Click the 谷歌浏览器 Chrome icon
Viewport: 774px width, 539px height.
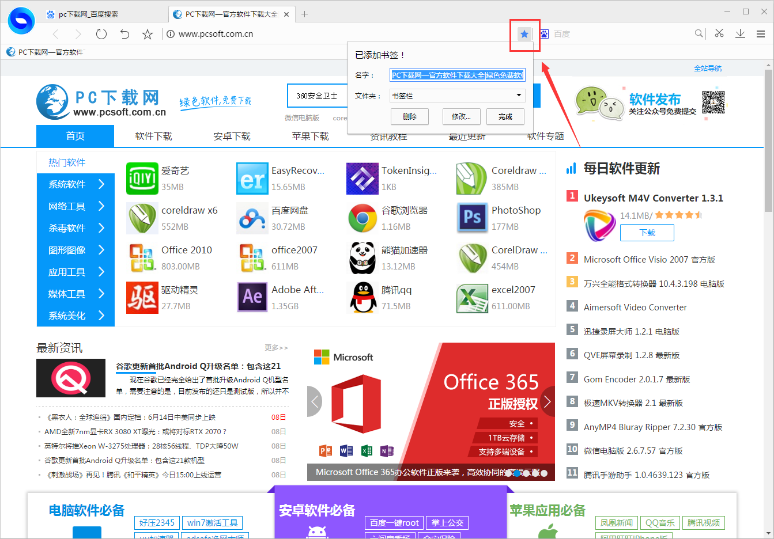362,218
